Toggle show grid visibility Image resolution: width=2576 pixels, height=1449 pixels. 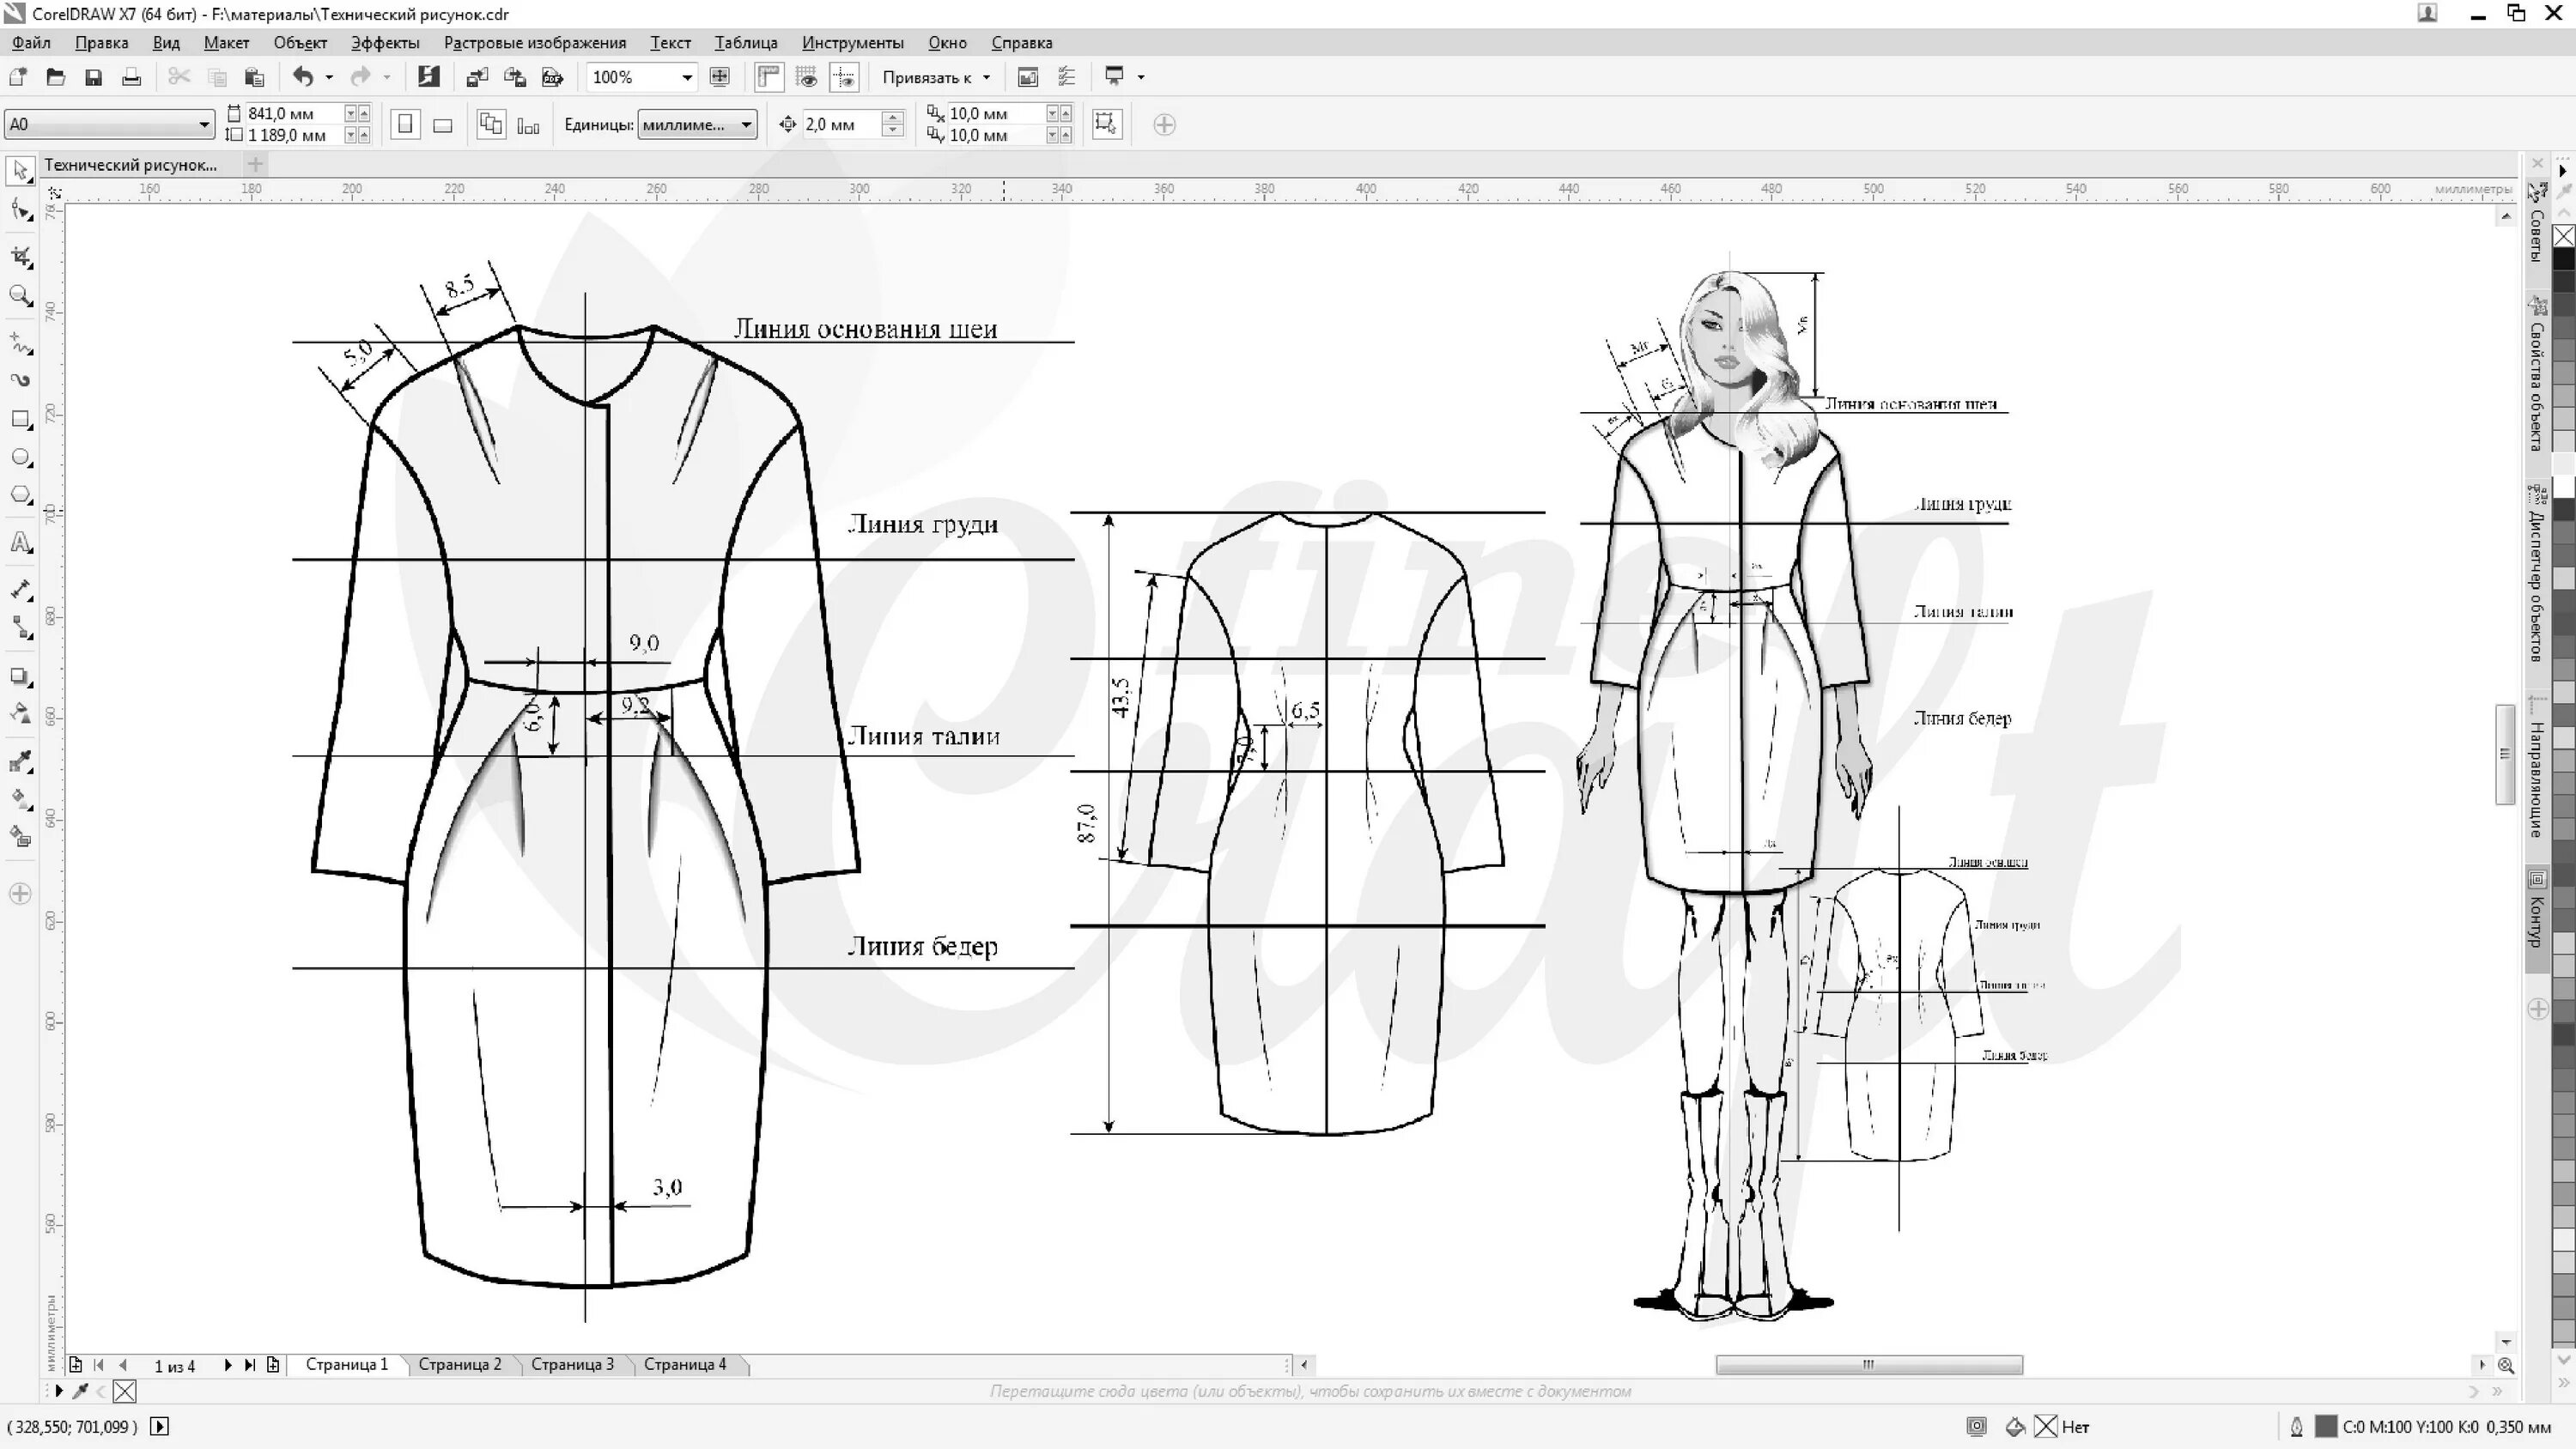[806, 77]
